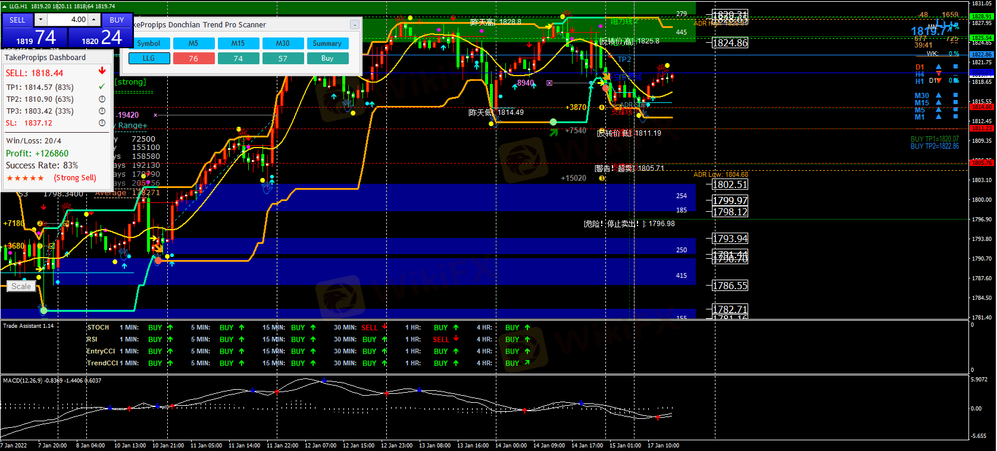Collapse the Donchian Trend Pro Scanner panel

[x=354, y=25]
